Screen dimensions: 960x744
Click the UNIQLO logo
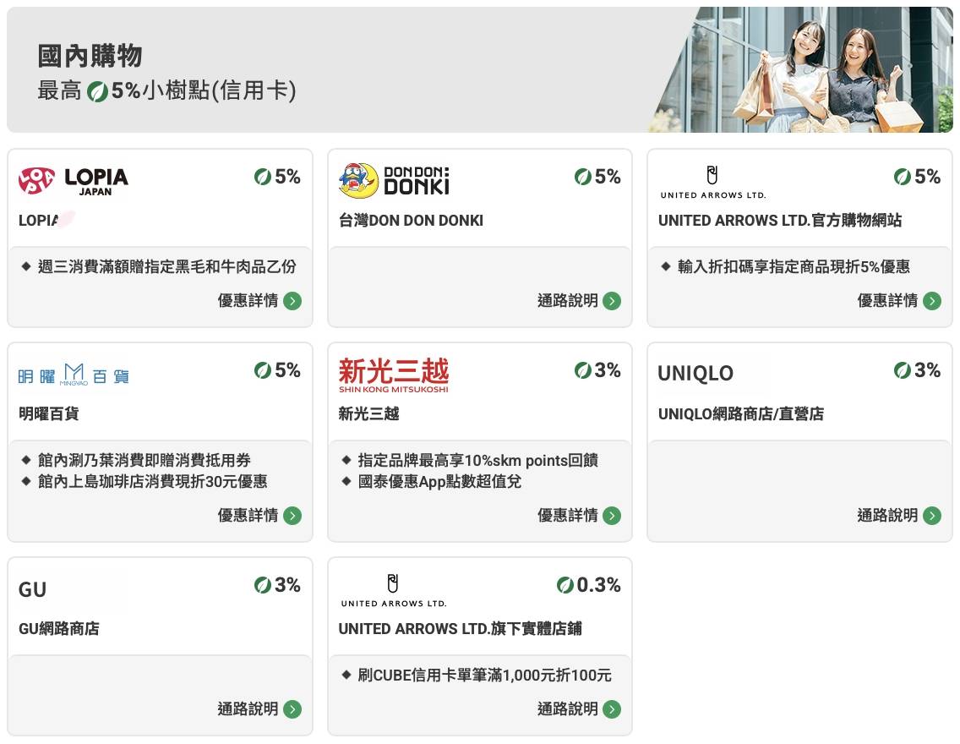click(x=695, y=374)
